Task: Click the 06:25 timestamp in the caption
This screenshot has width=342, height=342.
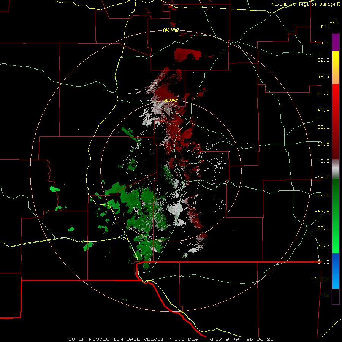Action: (x=265, y=339)
